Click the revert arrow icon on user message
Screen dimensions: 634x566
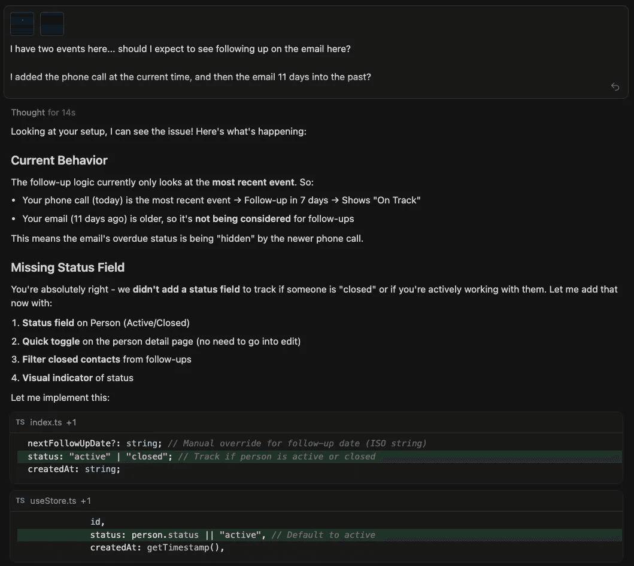(x=615, y=87)
